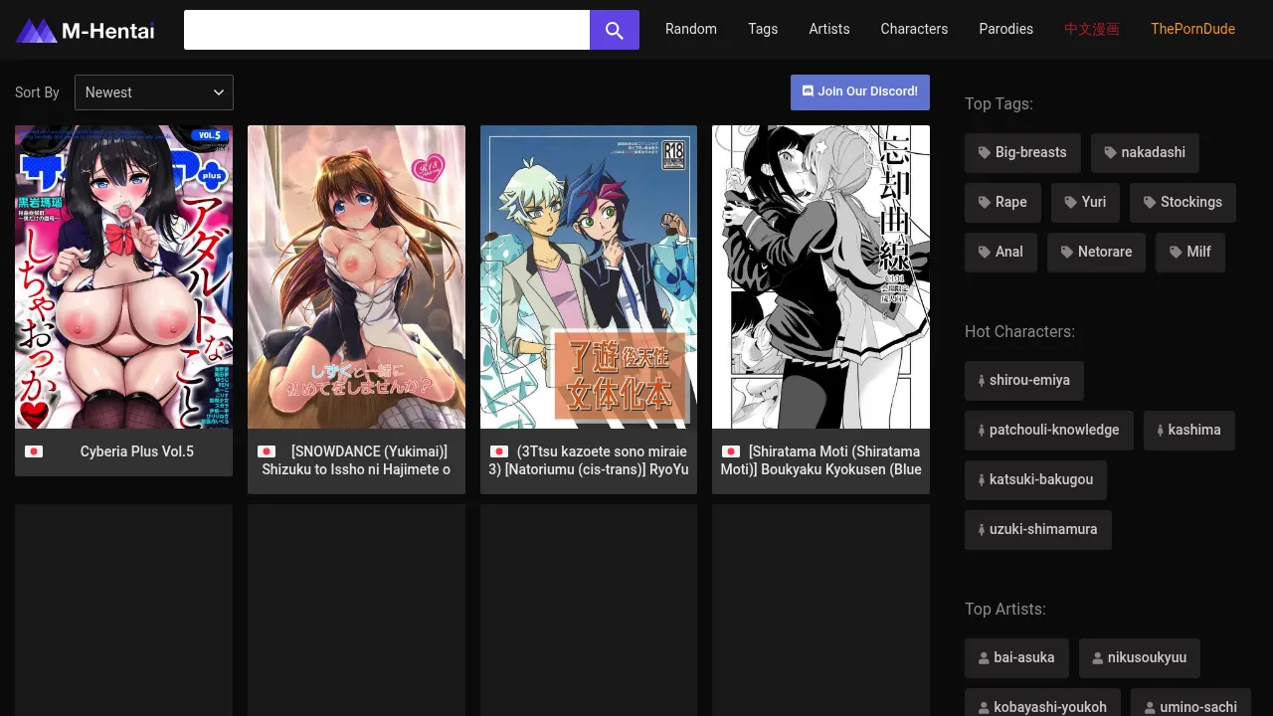Open the Parodies navigation link

[x=1005, y=29]
